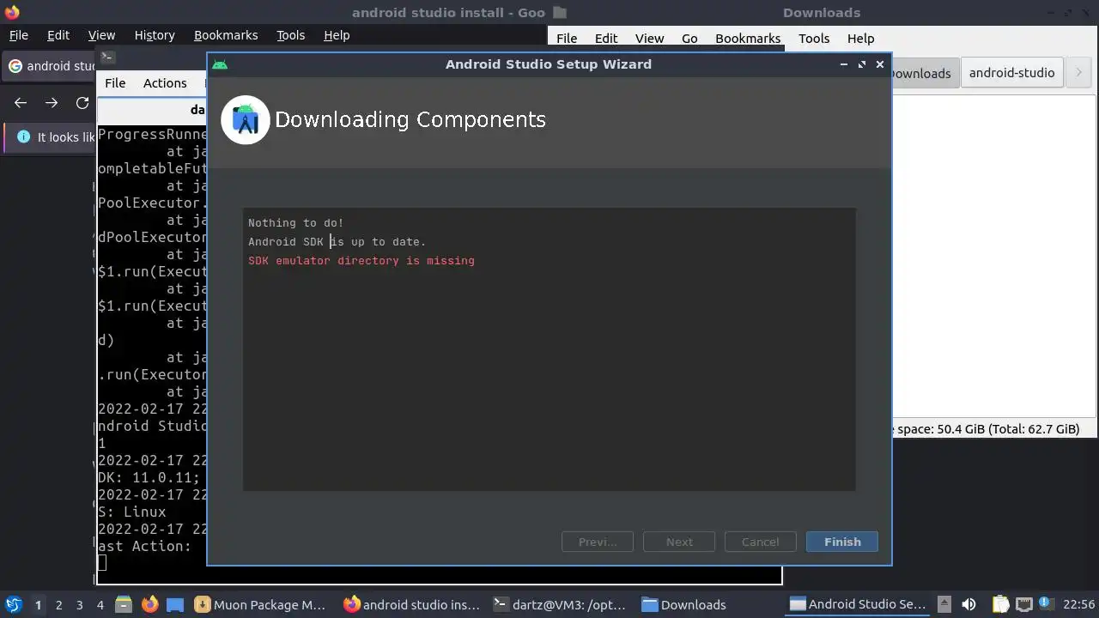Open Firefox History menu
Screen dimensions: 1099x618
point(155,35)
